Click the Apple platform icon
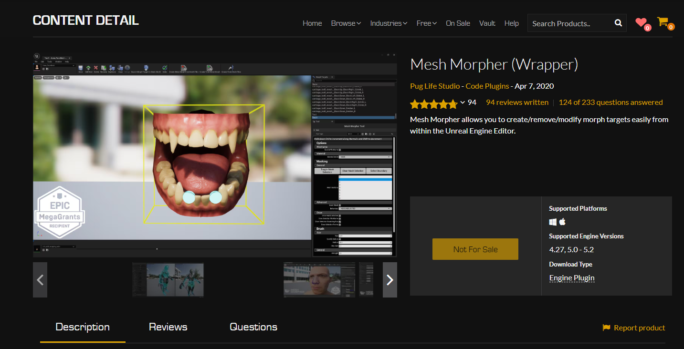 (562, 222)
